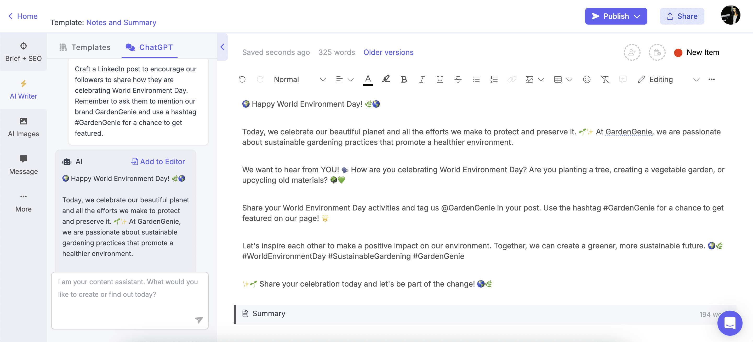
Task: Click the assign user icon
Action: (632, 52)
